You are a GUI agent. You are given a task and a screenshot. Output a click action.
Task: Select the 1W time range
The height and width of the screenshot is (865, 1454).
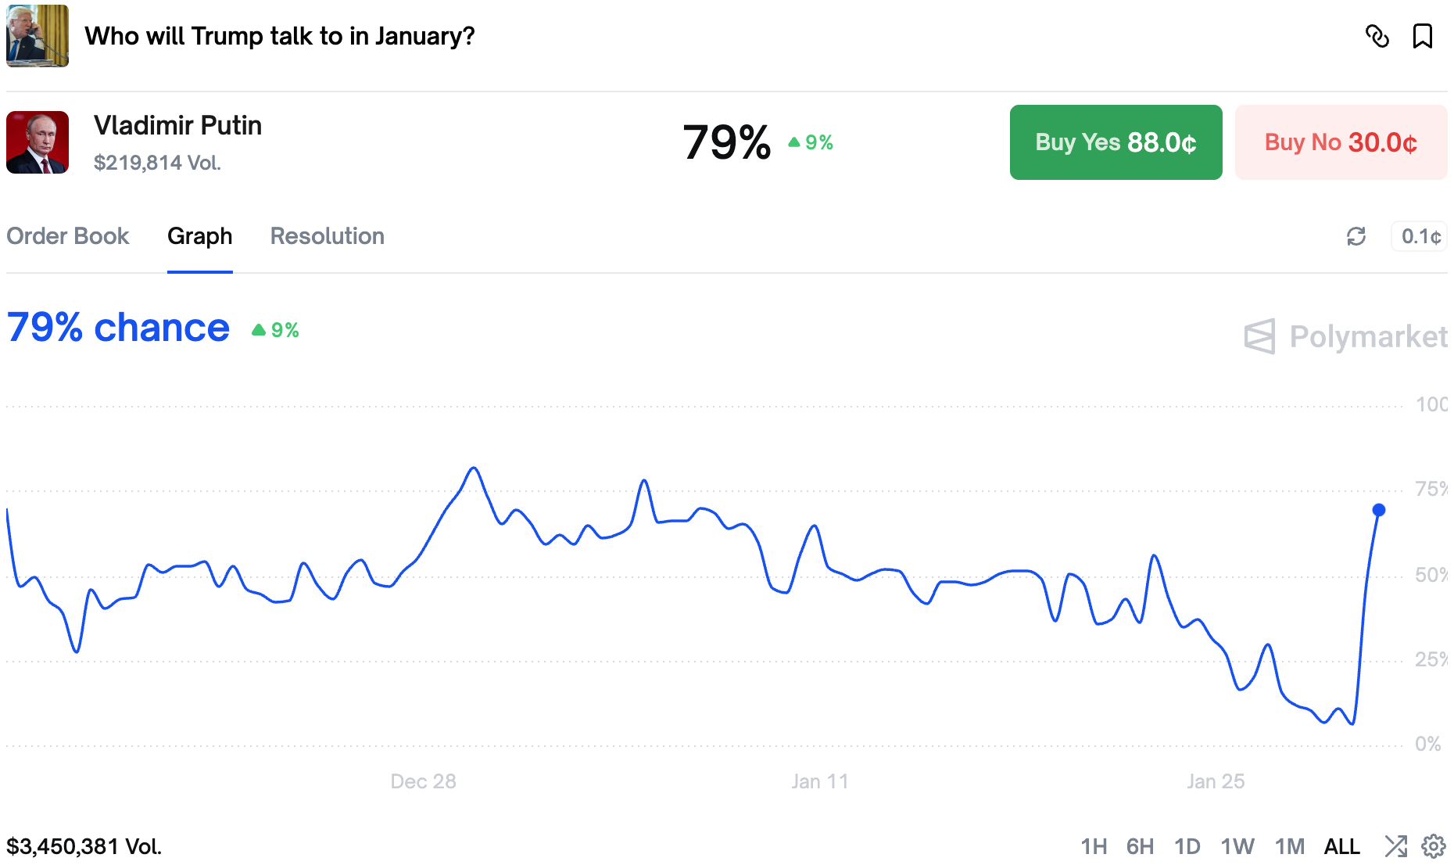[x=1237, y=846]
